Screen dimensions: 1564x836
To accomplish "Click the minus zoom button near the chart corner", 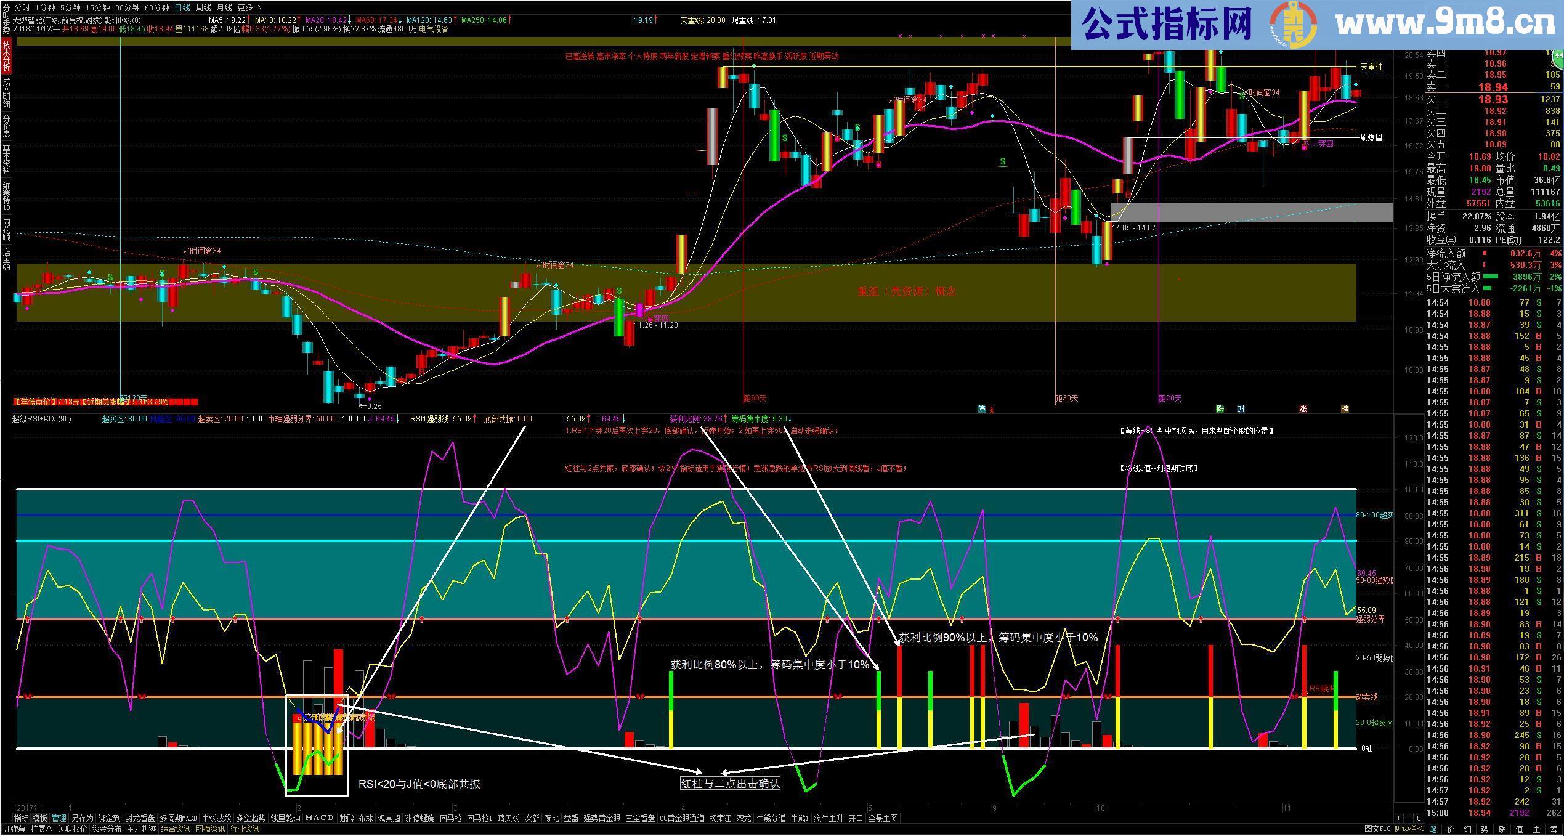I will tap(1409, 818).
